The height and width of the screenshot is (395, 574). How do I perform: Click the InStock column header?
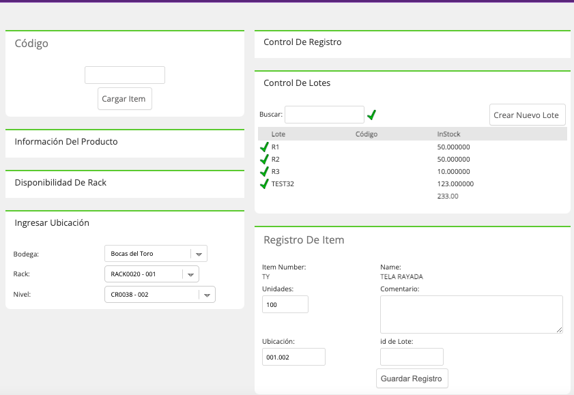[x=449, y=134]
